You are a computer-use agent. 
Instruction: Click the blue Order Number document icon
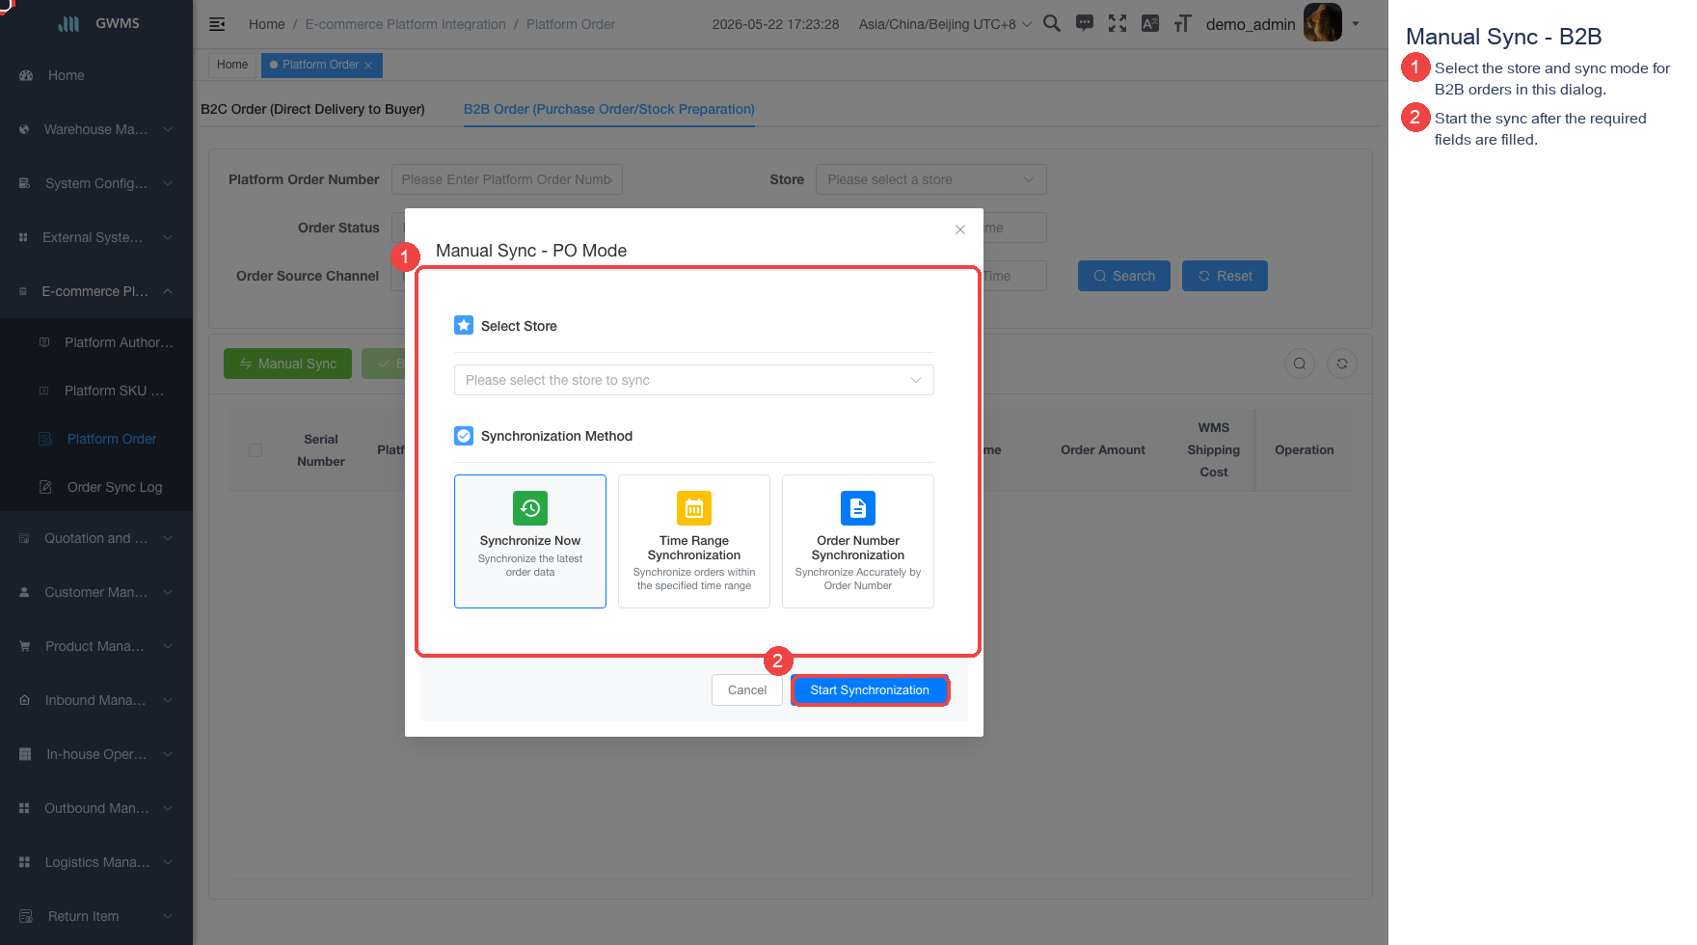click(x=858, y=508)
